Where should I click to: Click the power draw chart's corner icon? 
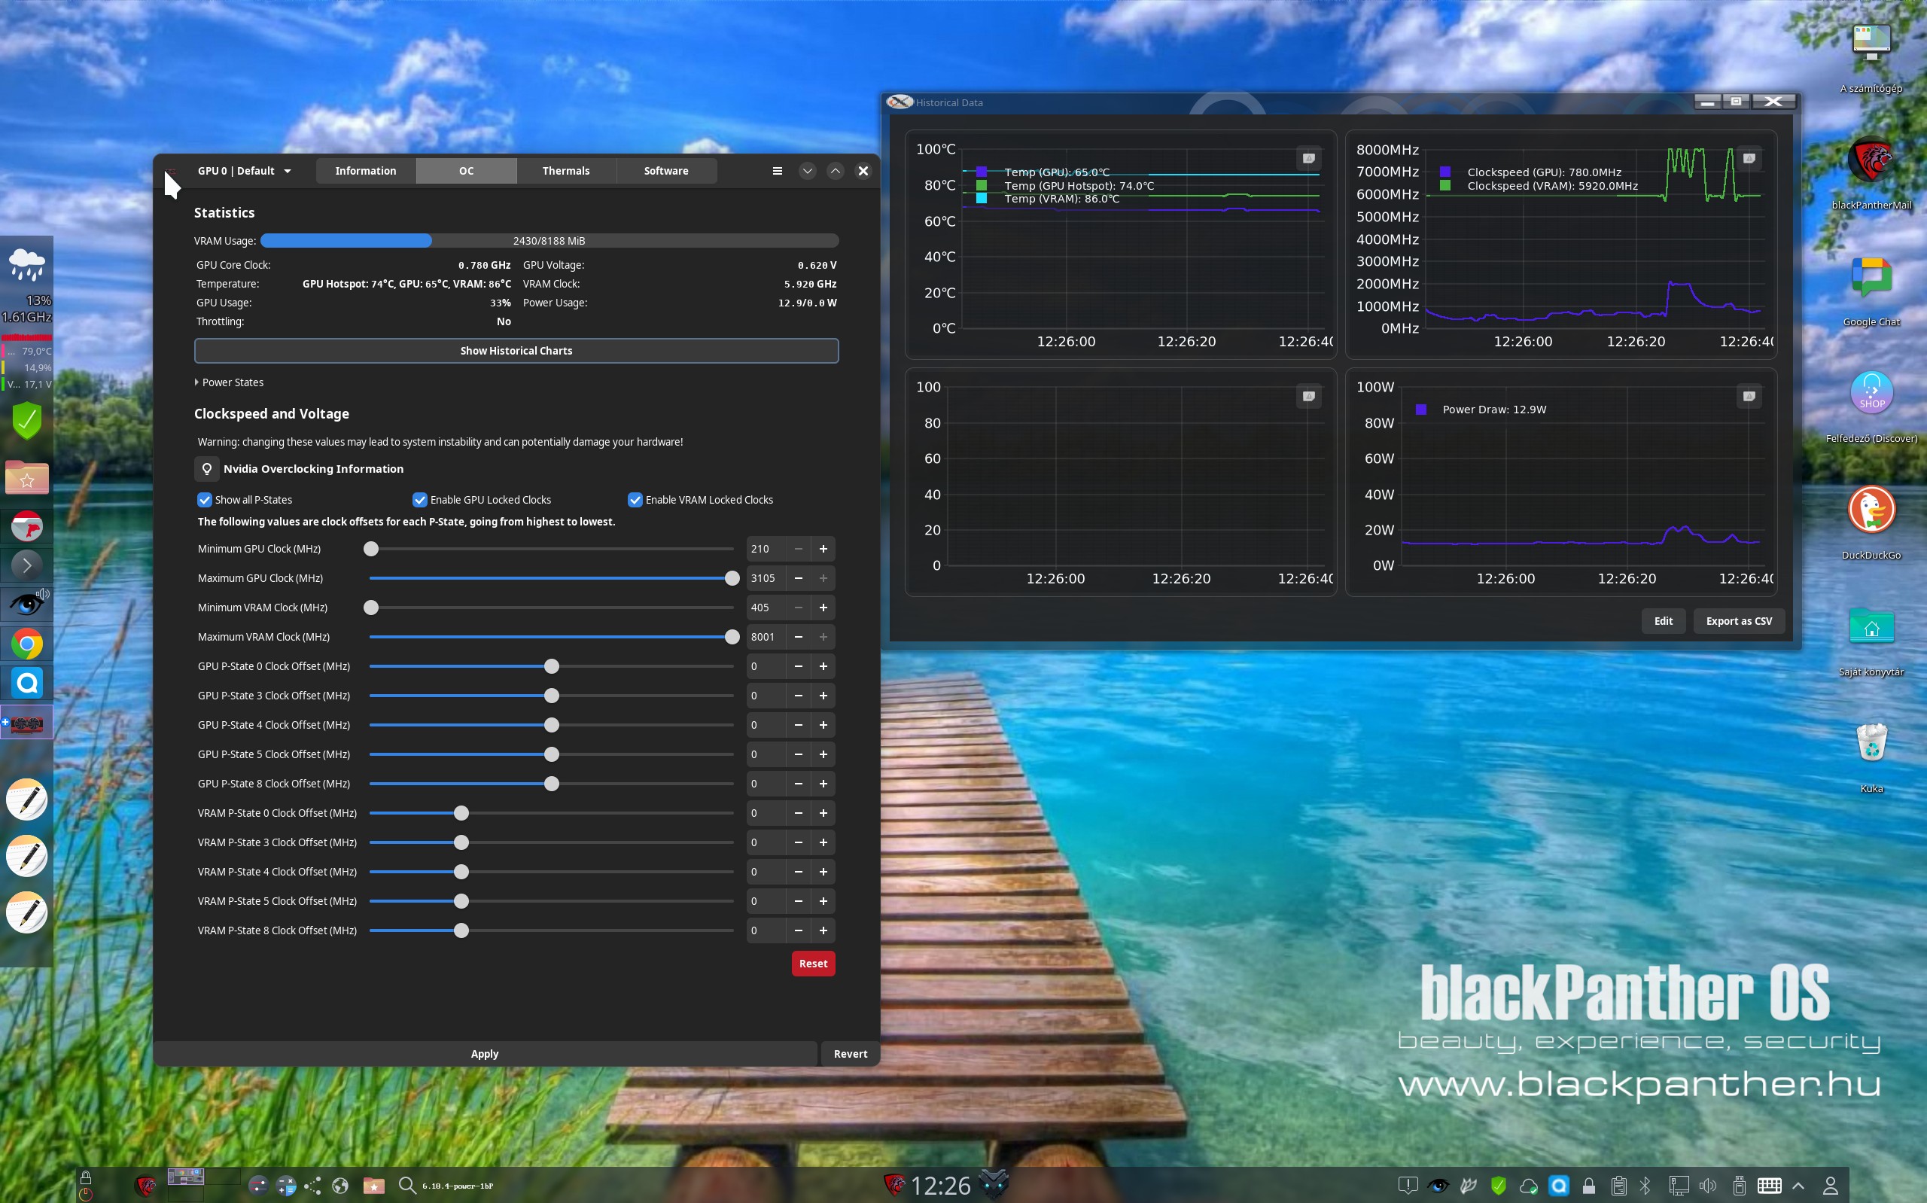point(1749,396)
